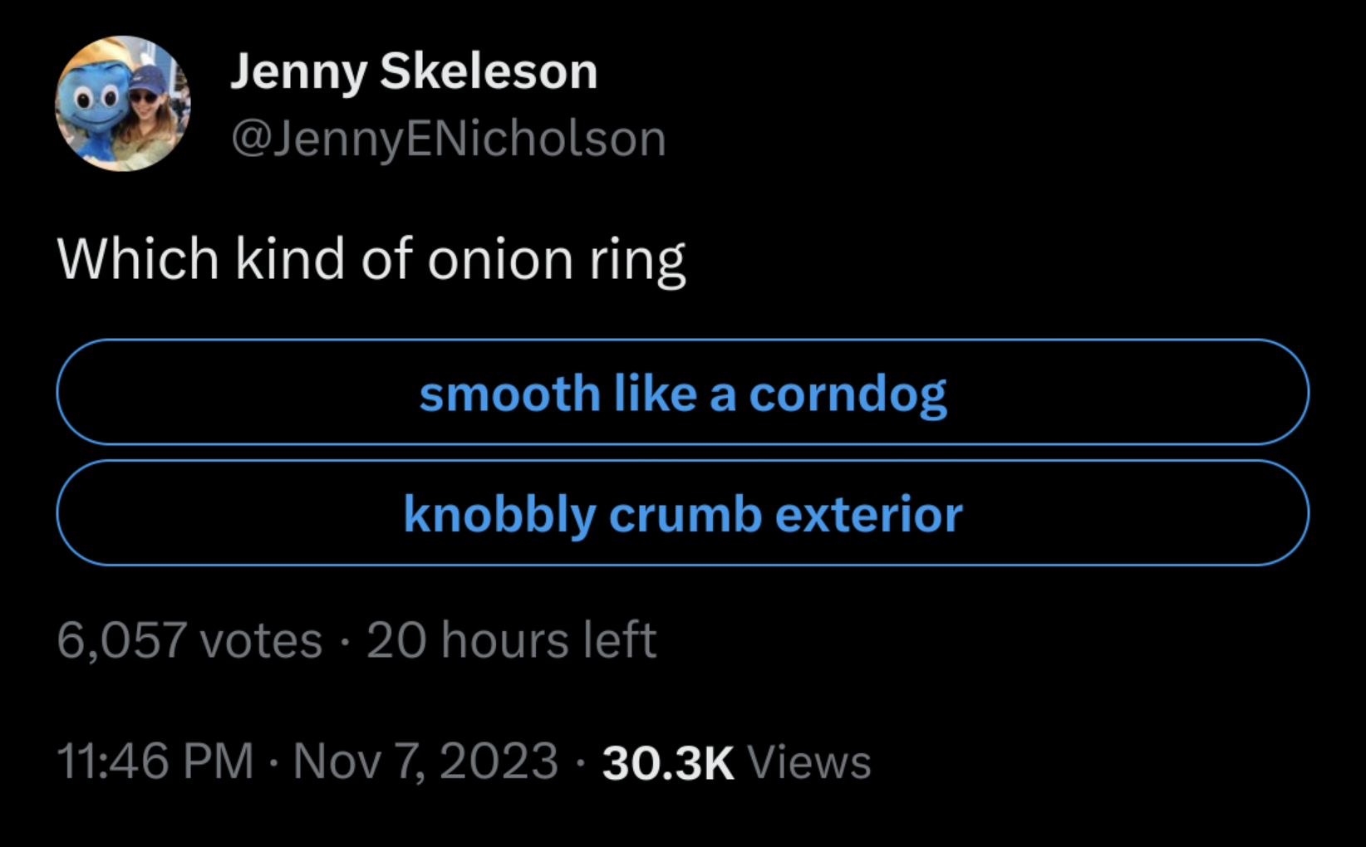Click the word smooth in the poll option
Screen dimensions: 1366x847
[510, 393]
